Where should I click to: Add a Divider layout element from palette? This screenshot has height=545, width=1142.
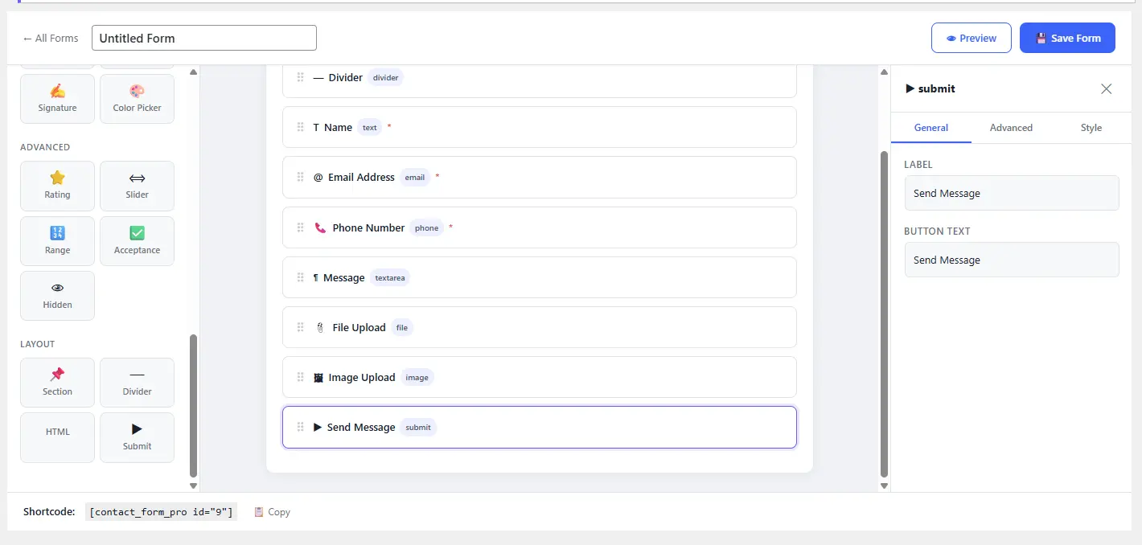click(137, 383)
